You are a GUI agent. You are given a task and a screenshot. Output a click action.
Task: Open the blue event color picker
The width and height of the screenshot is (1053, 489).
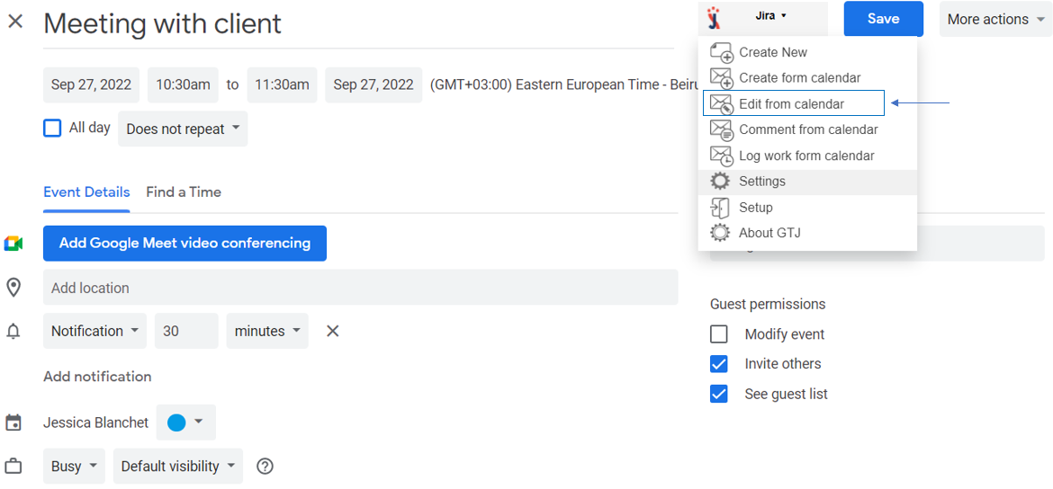[185, 422]
